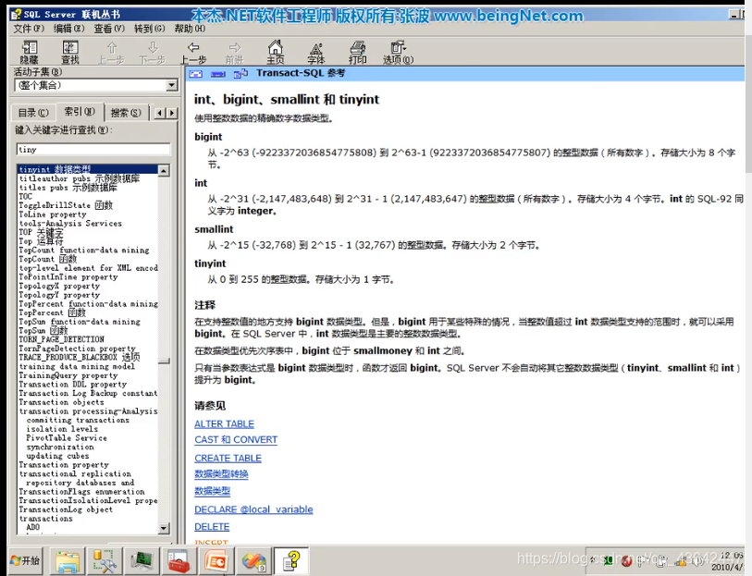Click the index list scrollbar down arrow
The width and height of the screenshot is (752, 576).
(x=164, y=528)
